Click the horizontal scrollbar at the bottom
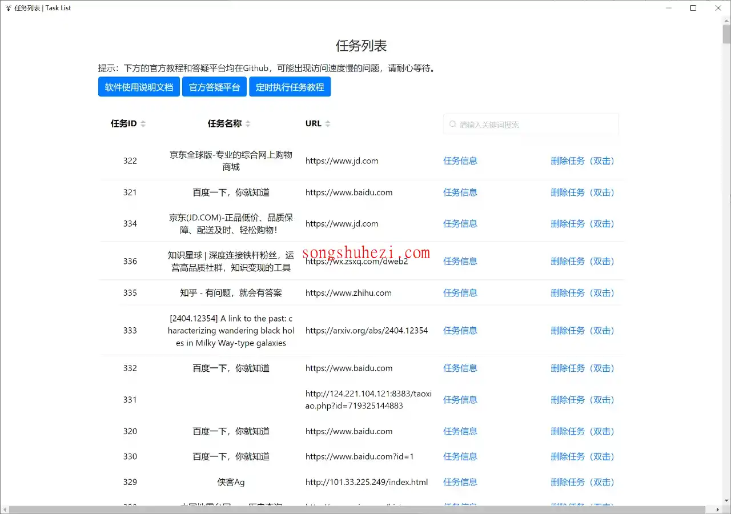Screen dimensions: 731x514 [x=357, y=509]
